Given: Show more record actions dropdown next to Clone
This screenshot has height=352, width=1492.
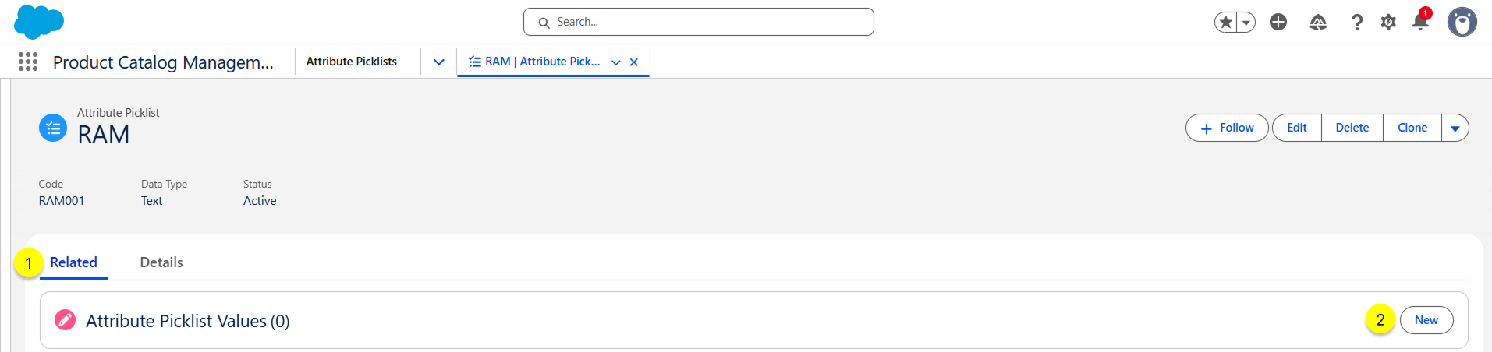Looking at the screenshot, I should click(1455, 128).
